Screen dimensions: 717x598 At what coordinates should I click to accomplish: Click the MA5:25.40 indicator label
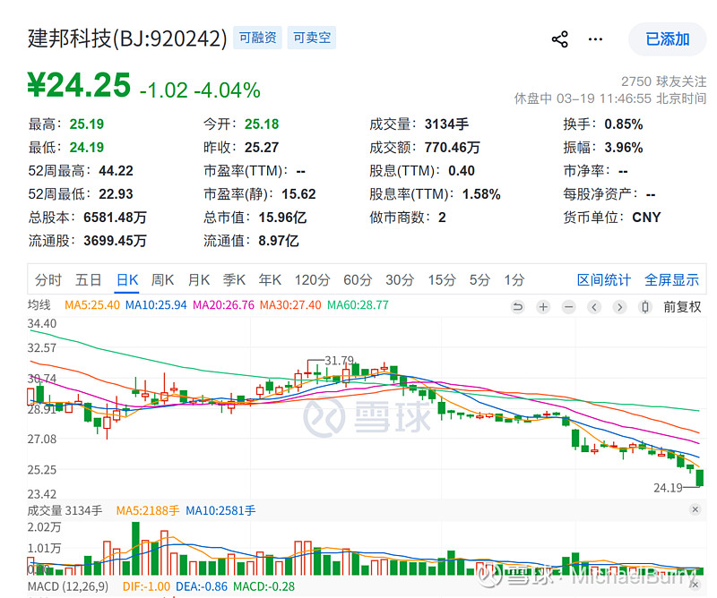click(x=92, y=304)
